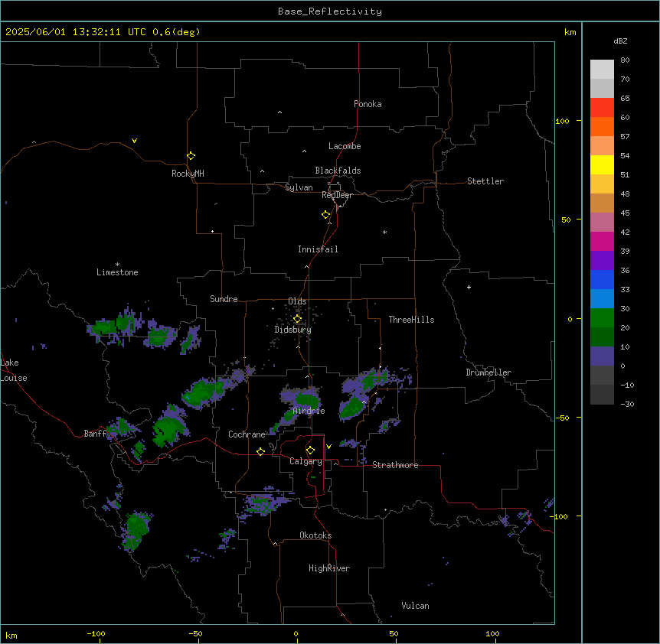Viewport: 660px width, 644px height.
Task: Click the Stettler label
Action: pyautogui.click(x=485, y=181)
